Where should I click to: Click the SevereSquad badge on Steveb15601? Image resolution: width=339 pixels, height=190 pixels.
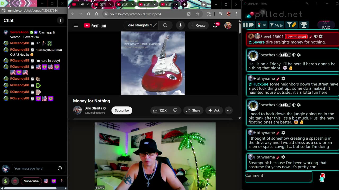[x=296, y=37]
